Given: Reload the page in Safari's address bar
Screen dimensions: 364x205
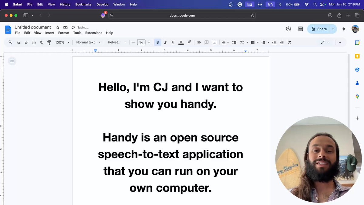Looking at the screenshot, I should [252, 15].
